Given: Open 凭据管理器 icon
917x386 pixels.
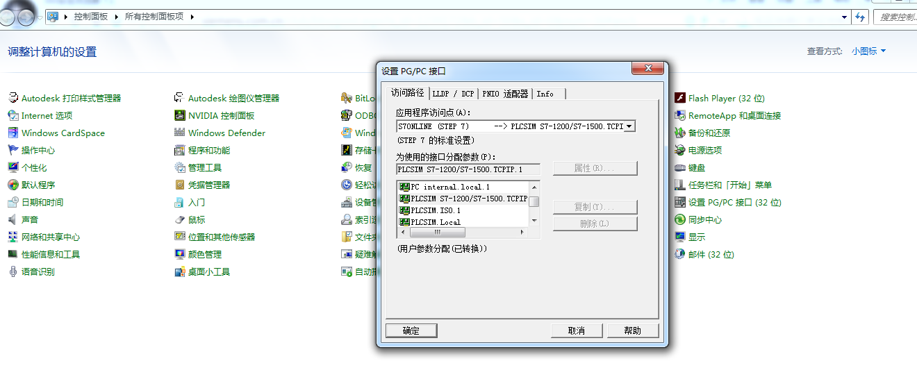Looking at the screenshot, I should point(180,185).
